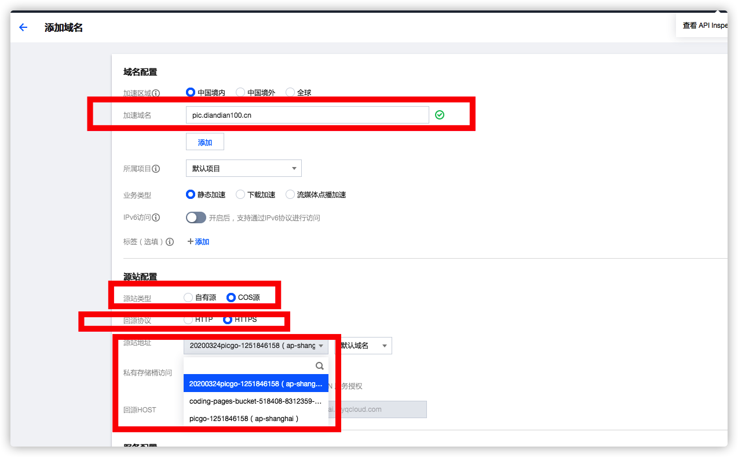
Task: Click the info icon next to 标签（选填）
Action: coord(170,242)
